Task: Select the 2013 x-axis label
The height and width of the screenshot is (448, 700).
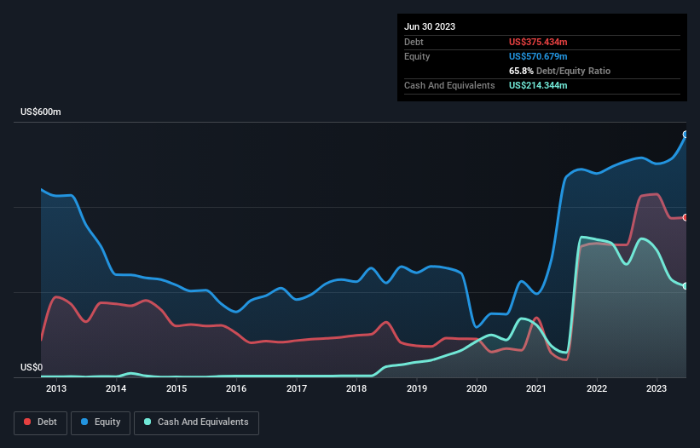Action: (56, 388)
